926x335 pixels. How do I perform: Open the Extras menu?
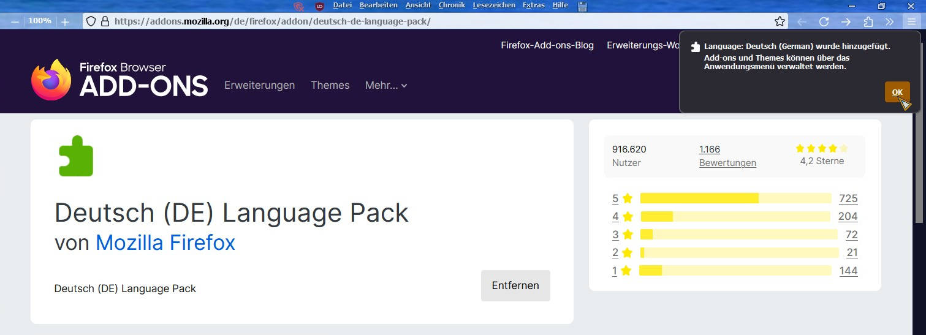tap(533, 6)
